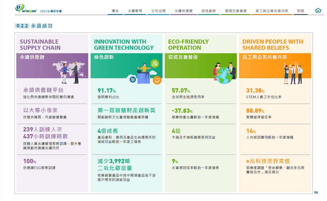The height and width of the screenshot is (201, 327).
Task: Click the 57.07% renewable energy statistic
Action: pos(181,91)
